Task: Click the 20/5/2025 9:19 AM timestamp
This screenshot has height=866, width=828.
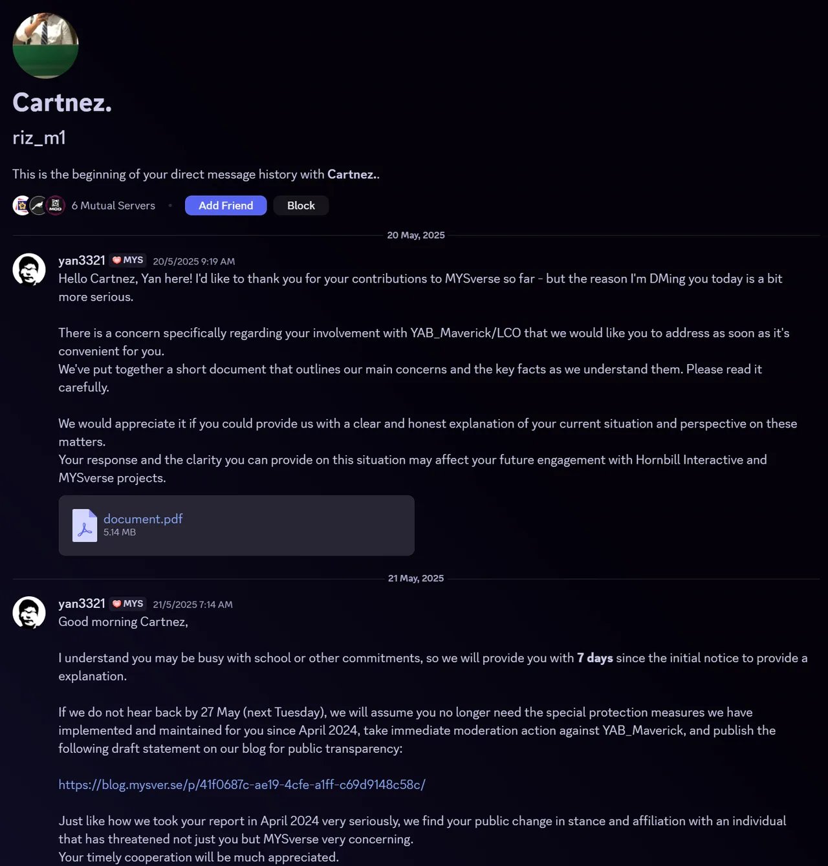Action: (x=194, y=261)
